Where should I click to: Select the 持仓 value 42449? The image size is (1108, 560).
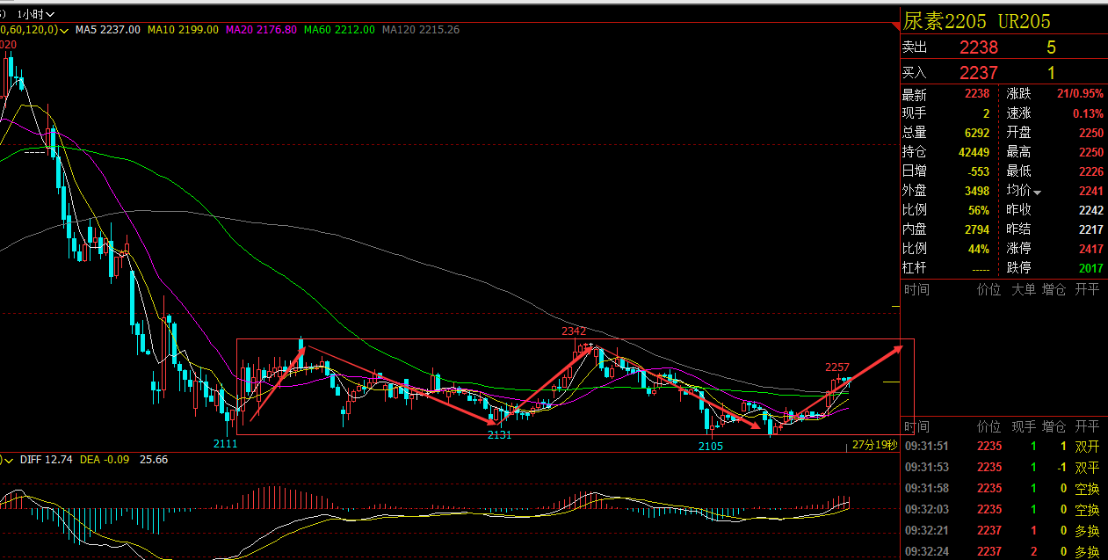tap(974, 152)
